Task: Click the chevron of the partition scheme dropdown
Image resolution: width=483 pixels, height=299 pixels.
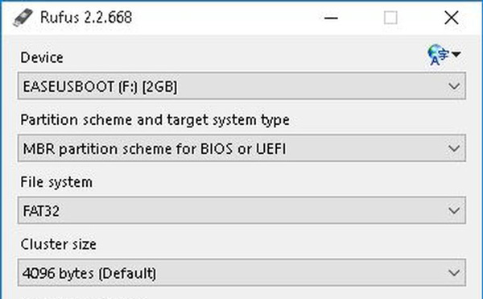Action: point(454,148)
